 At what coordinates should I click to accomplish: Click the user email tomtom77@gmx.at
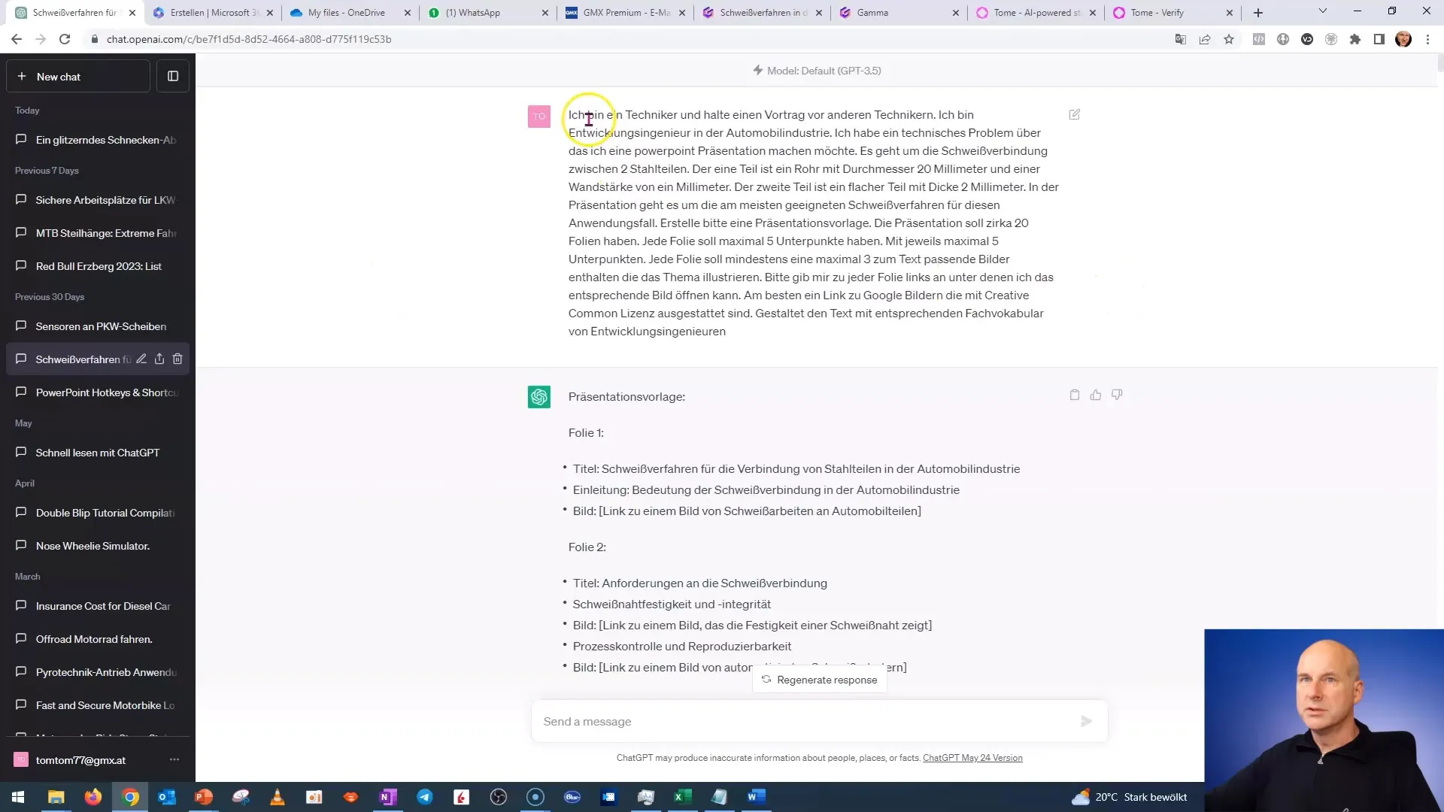pyautogui.click(x=80, y=759)
